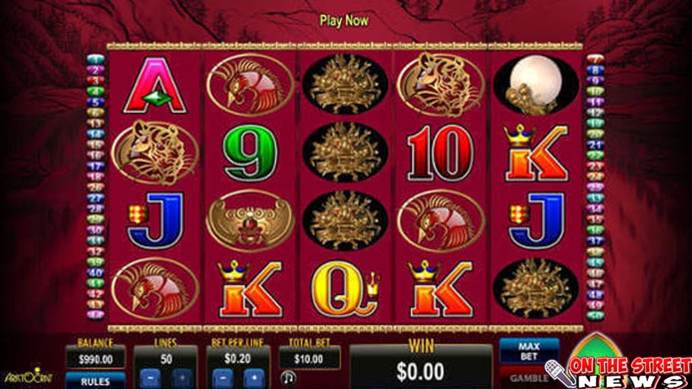
Task: Decrease the bet per line
Action: 223,379
